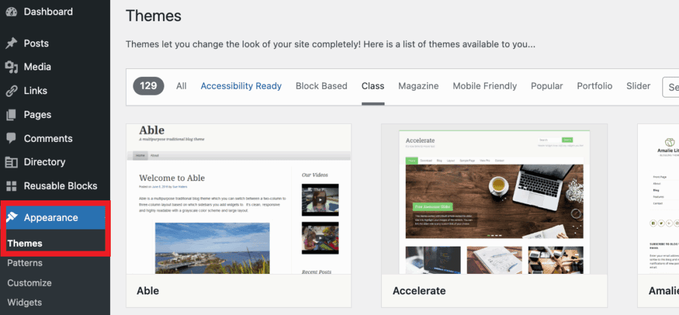Open the Patterns submenu item

point(25,263)
